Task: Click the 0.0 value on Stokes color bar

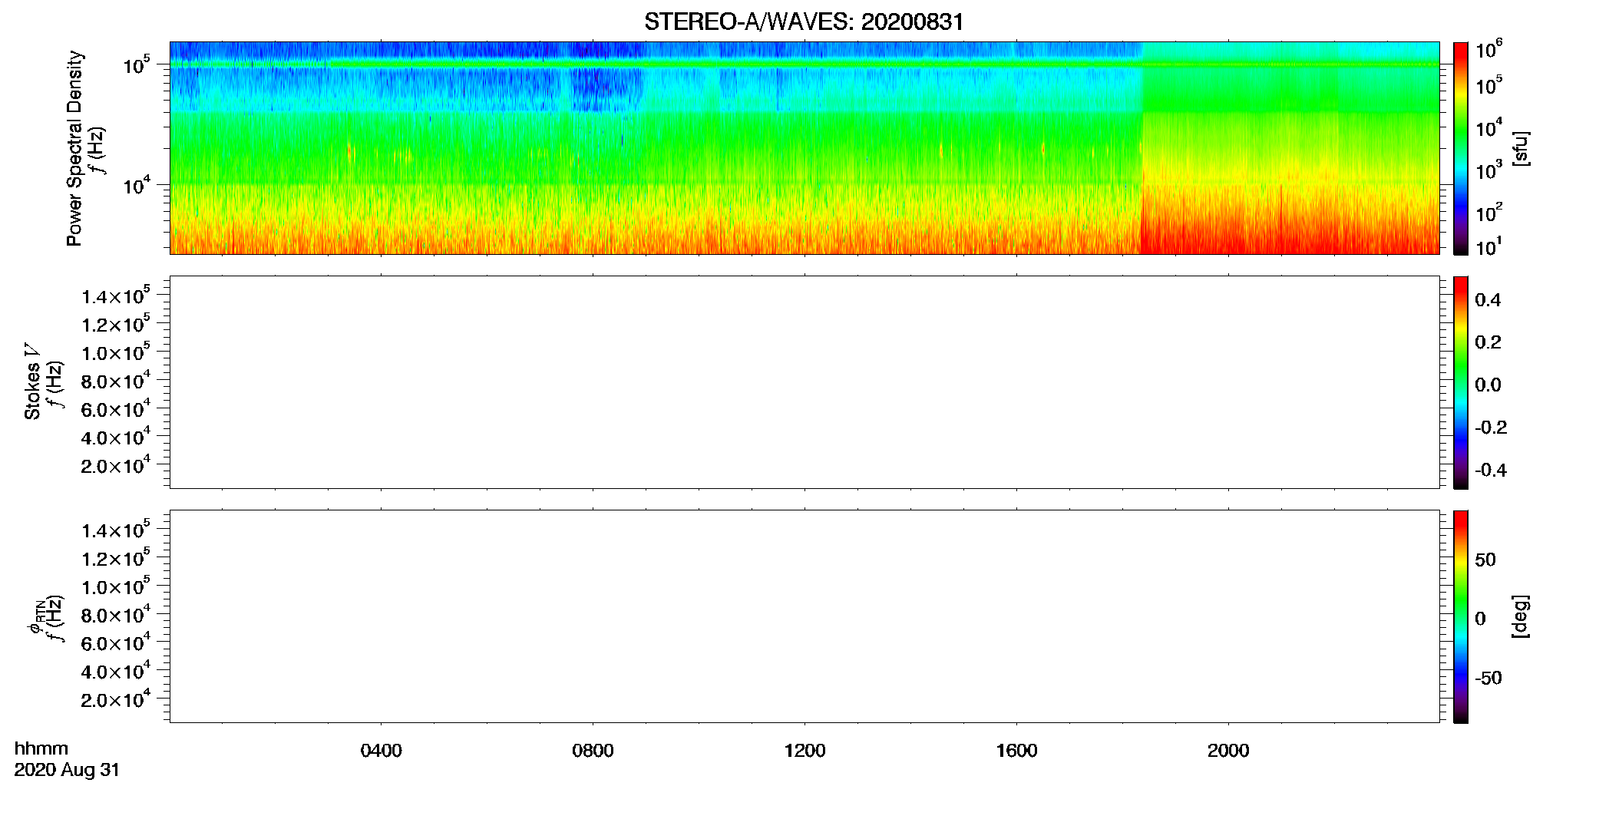Action: (1488, 385)
